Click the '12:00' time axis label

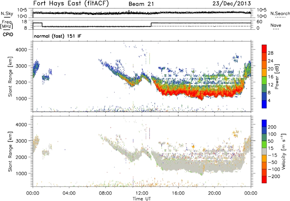pos(142,193)
